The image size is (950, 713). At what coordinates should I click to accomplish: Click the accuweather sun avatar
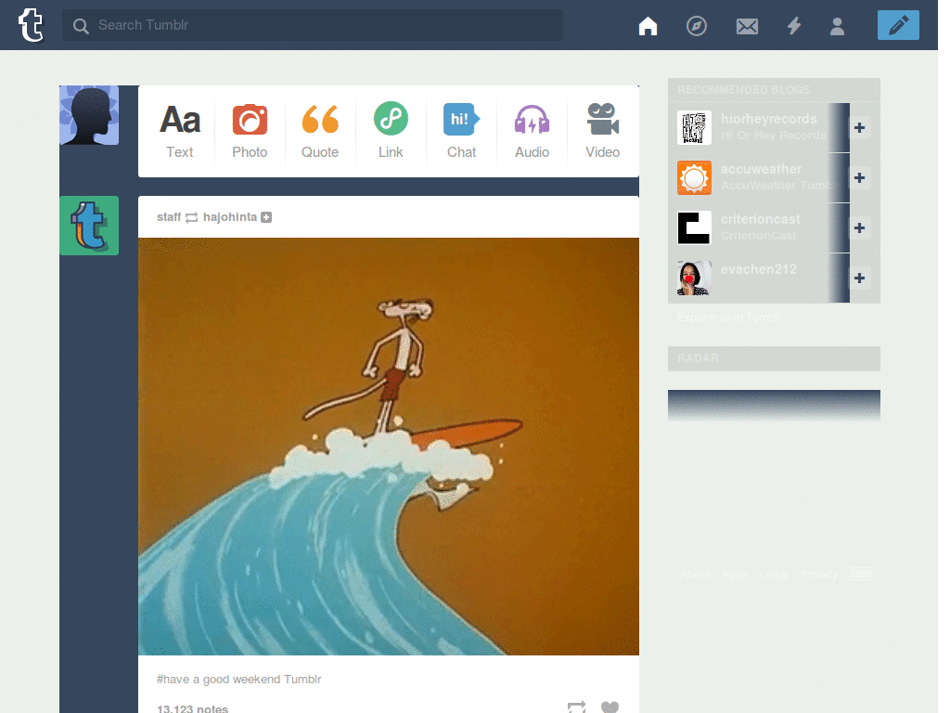[x=694, y=177]
